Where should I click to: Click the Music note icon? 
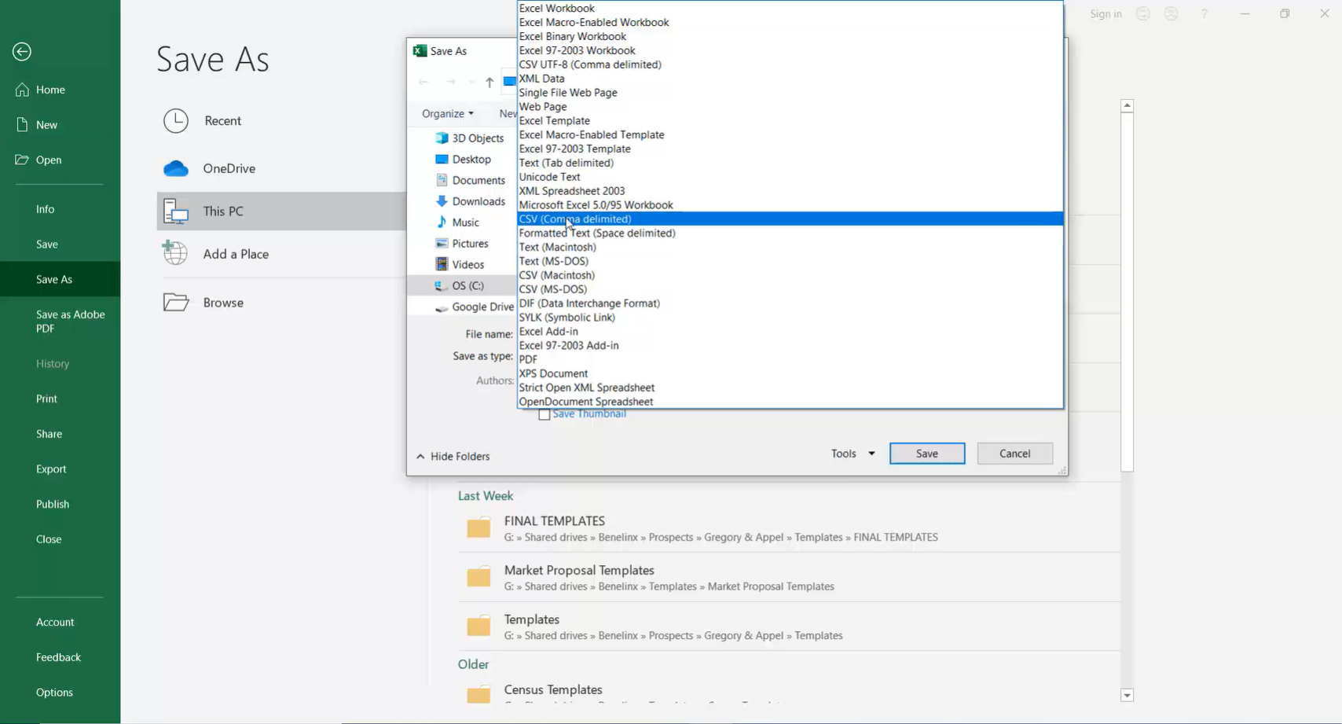[442, 222]
